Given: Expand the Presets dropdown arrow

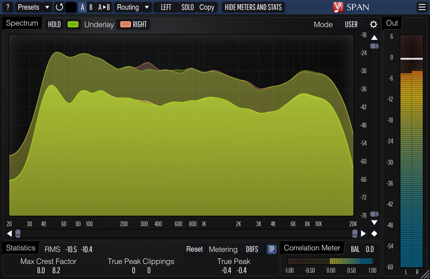Looking at the screenshot, I should tap(47, 7).
